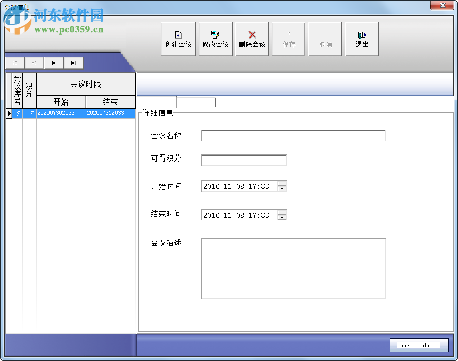Image resolution: width=458 pixels, height=361 pixels.
Task: Focus the 可得积分 input field
Action: coord(244,160)
